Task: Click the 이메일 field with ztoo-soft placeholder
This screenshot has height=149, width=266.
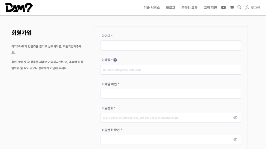Action: (x=171, y=70)
